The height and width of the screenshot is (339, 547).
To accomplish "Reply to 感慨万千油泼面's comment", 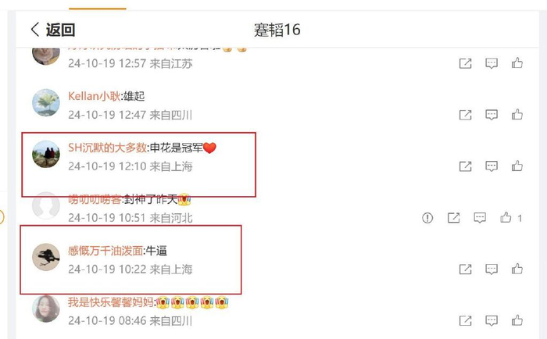I will [492, 269].
